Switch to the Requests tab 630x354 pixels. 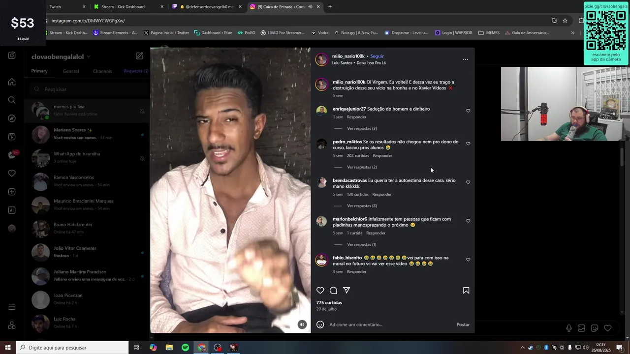136,71
